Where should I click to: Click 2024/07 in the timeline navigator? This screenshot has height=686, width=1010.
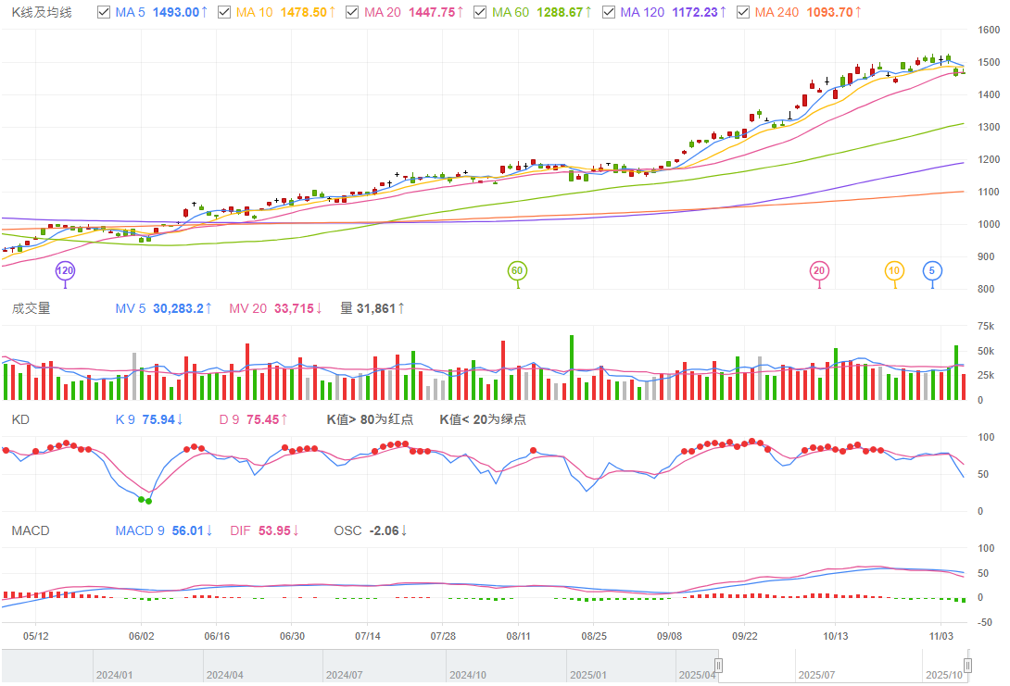pos(344,675)
